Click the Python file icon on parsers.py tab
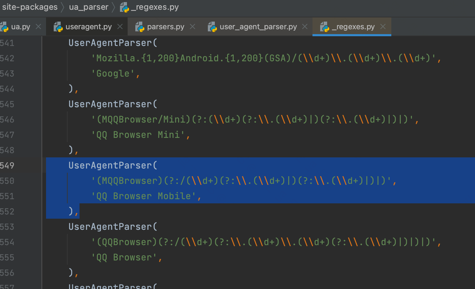The width and height of the screenshot is (475, 289). tap(140, 27)
